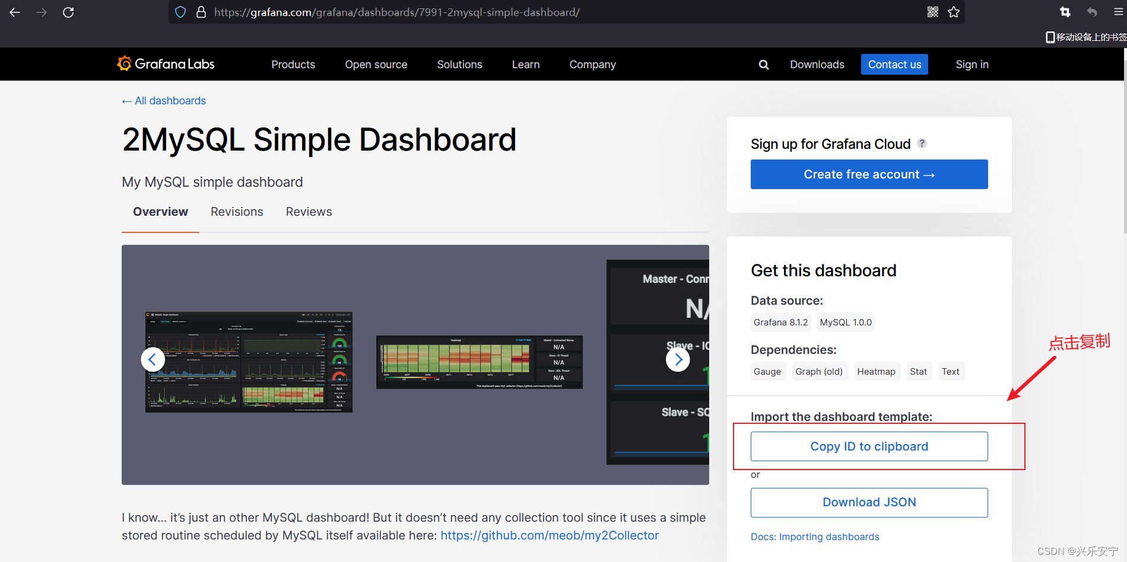Open the shield tracking protection icon
The width and height of the screenshot is (1127, 562).
coord(181,12)
